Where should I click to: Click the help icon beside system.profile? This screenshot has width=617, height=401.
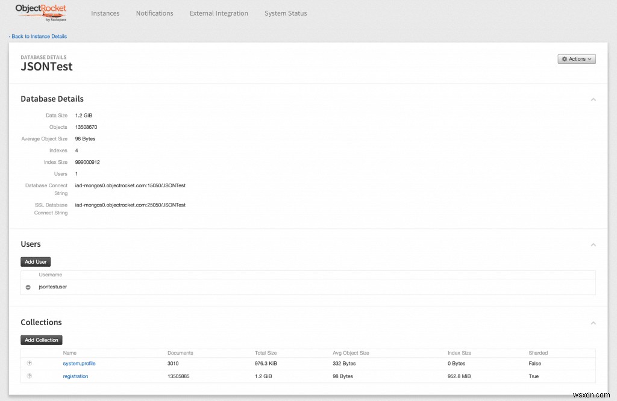tap(29, 363)
